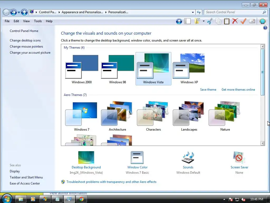Click the Control Panel address bar icon
Image resolution: width=270 pixels, height=203 pixels.
(32, 12)
